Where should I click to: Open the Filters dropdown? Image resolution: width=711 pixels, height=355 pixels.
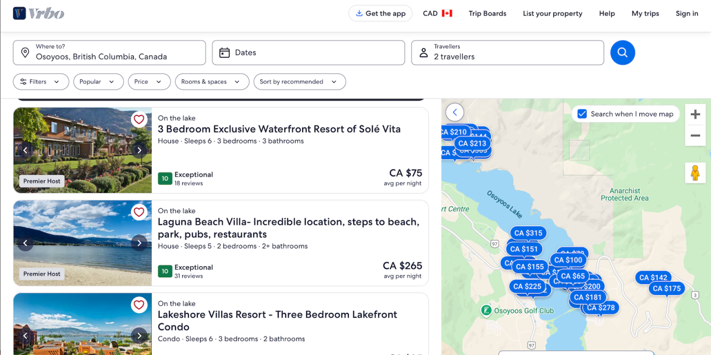tap(41, 82)
